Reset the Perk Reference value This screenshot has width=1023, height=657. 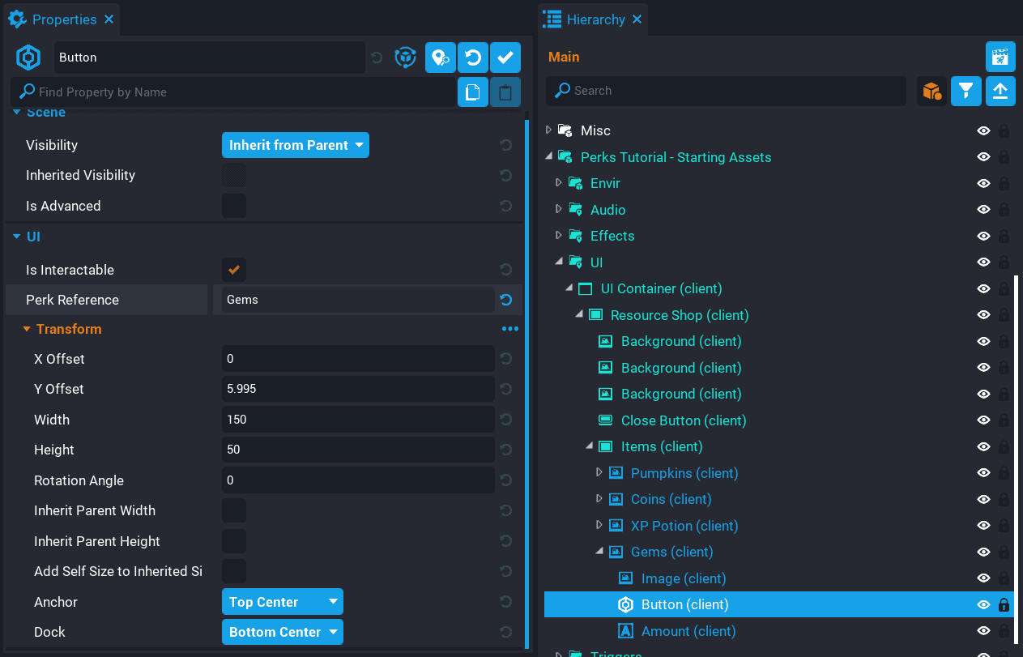506,300
